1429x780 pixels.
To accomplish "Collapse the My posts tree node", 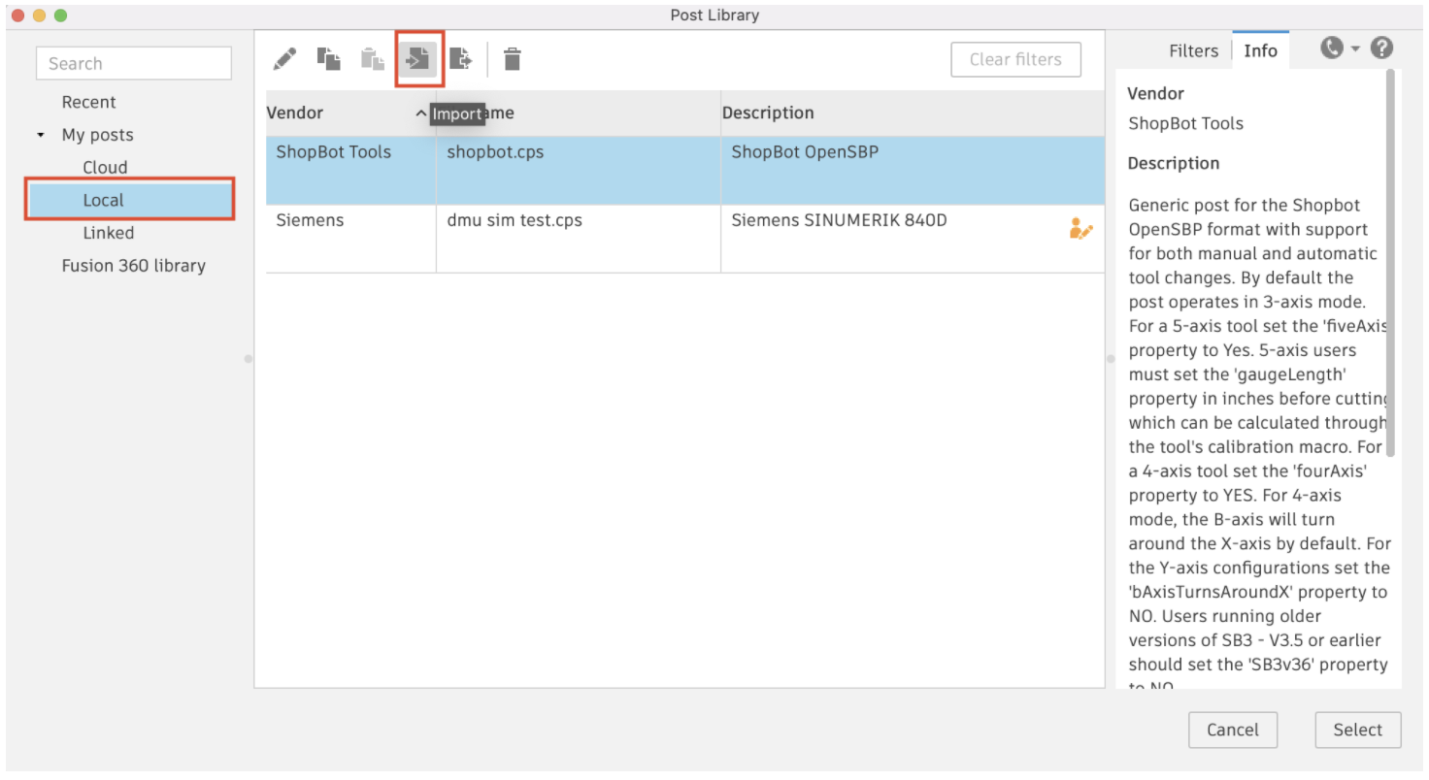I will (x=41, y=135).
